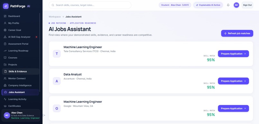This screenshot has height=124, width=259.
Task: Click the T company logo tile
Action: click(57, 54)
